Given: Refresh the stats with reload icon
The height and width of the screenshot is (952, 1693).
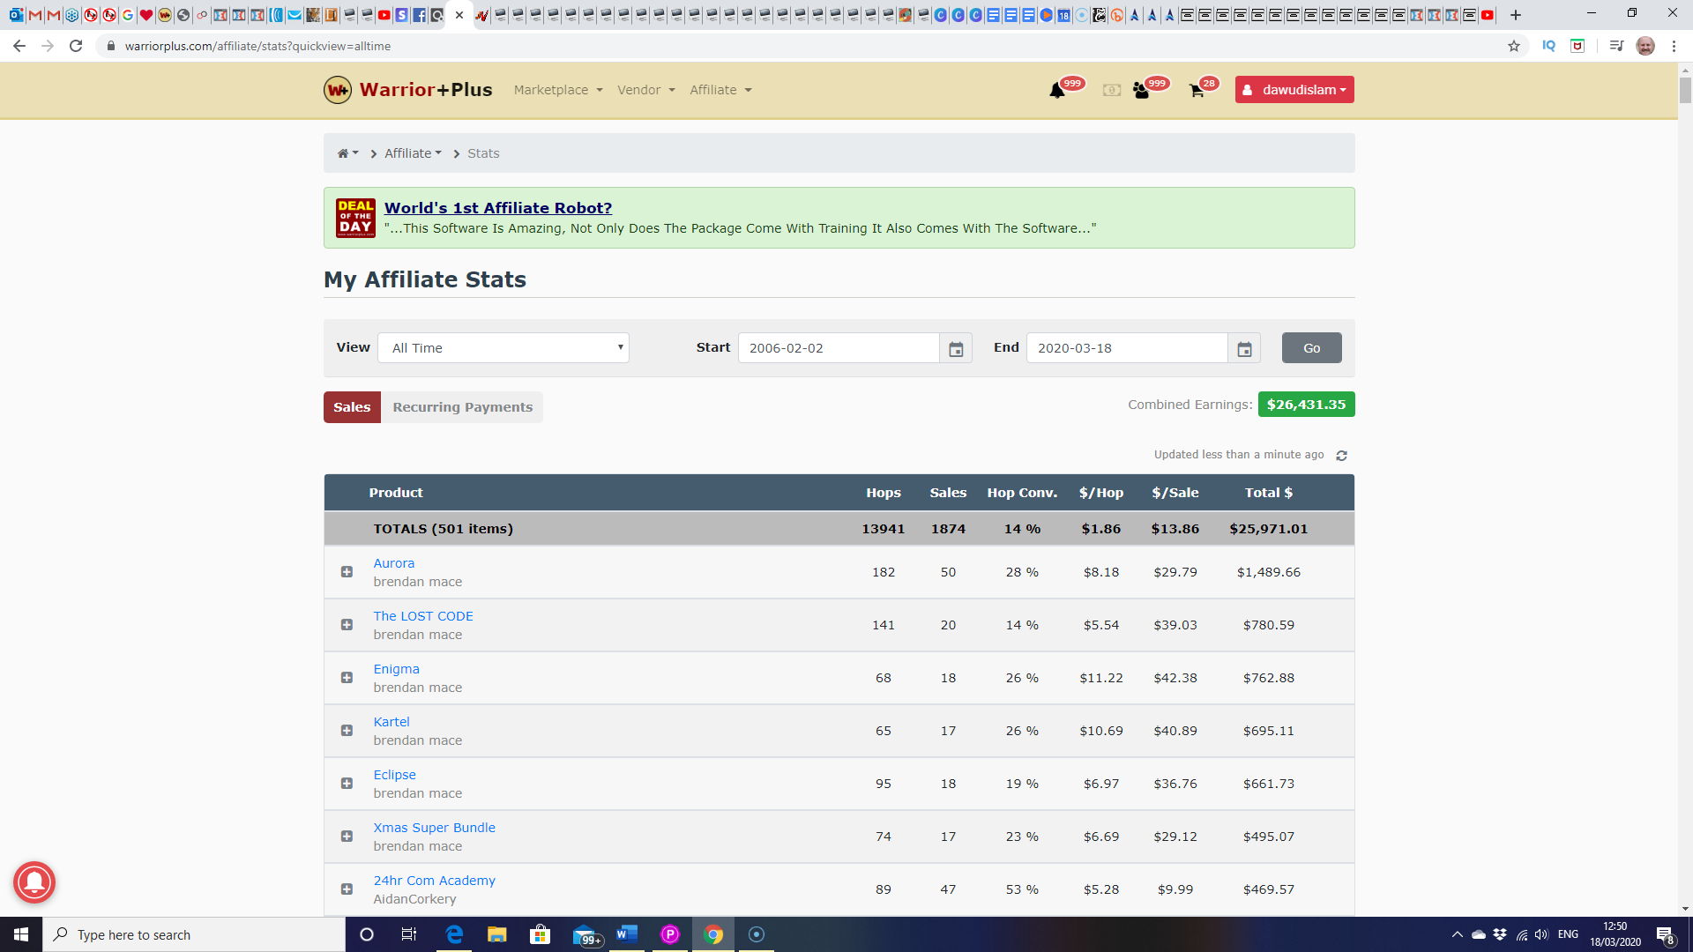Looking at the screenshot, I should point(1341,455).
